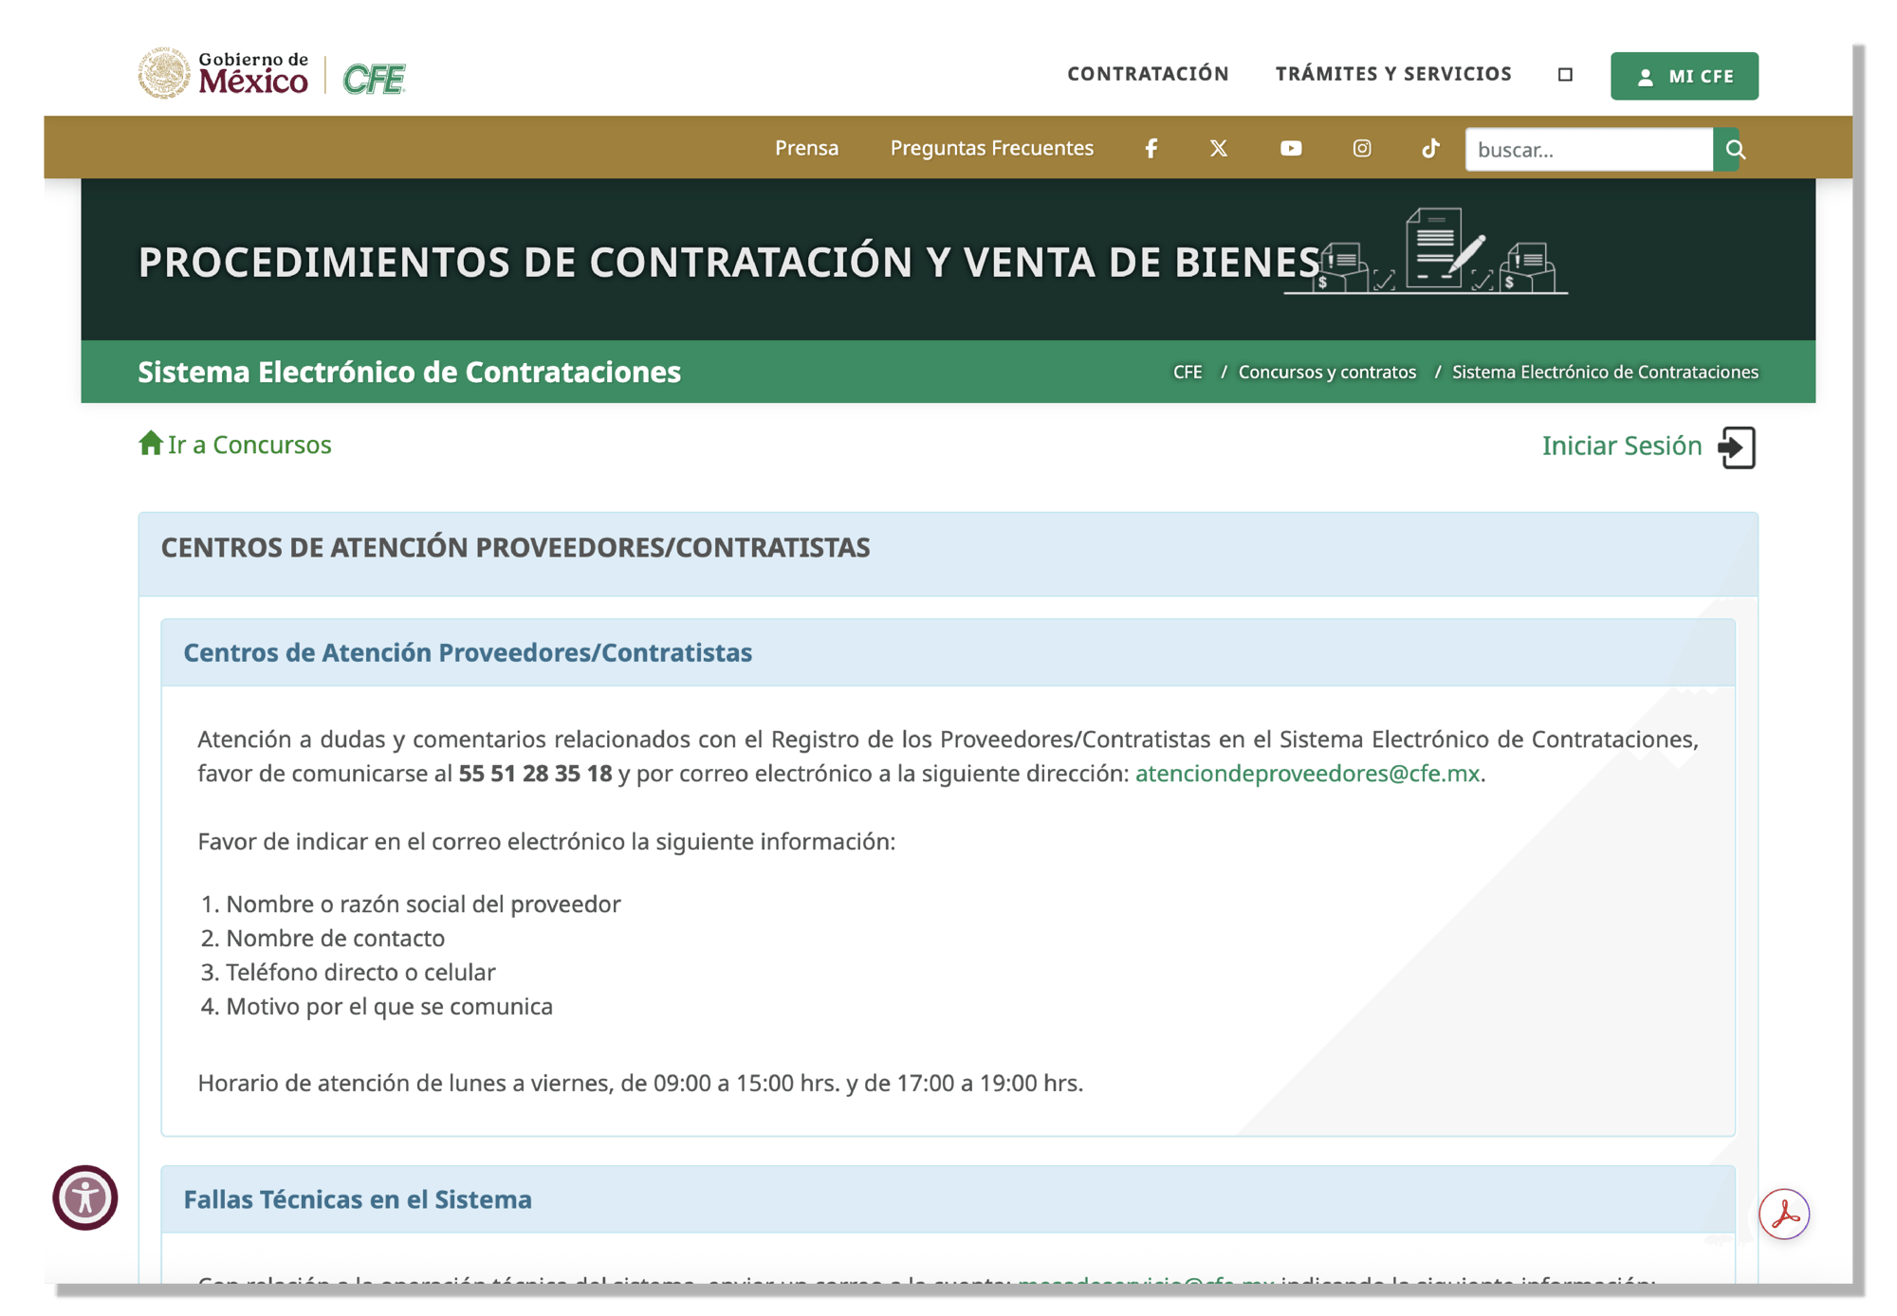Click the login arrow next to Iniciar Sesión
This screenshot has width=1897, height=1316.
click(1739, 447)
